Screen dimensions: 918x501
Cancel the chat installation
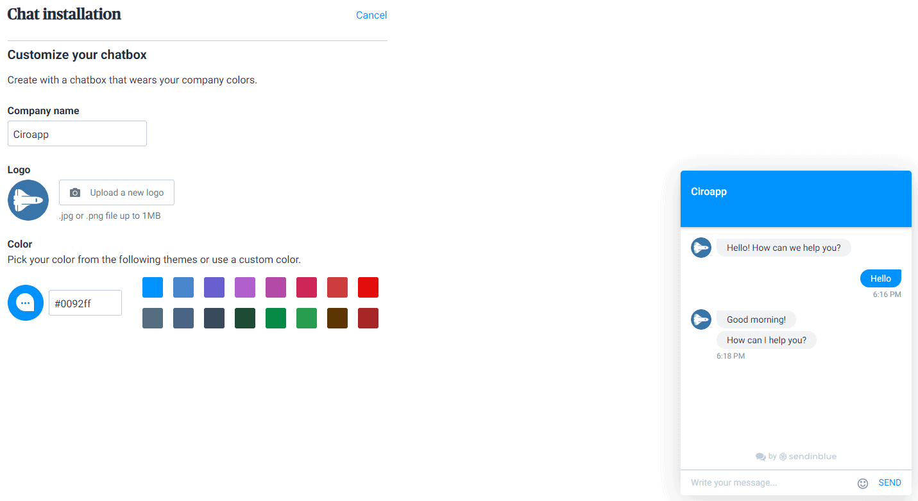coord(371,15)
